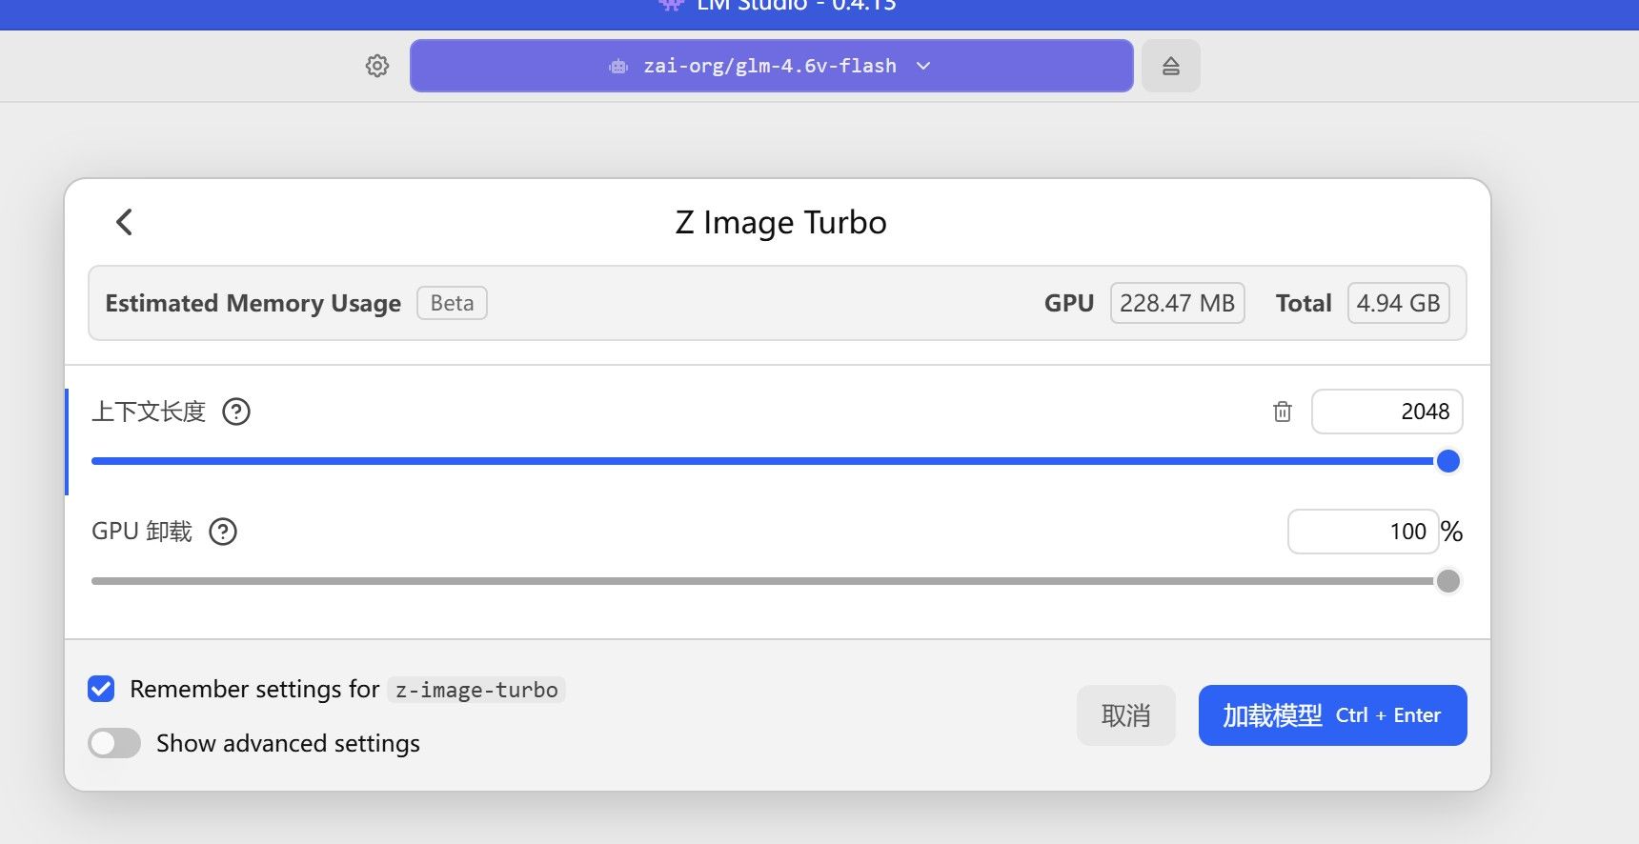Click the GPU memory value 228.47 MB
The image size is (1639, 844).
click(x=1178, y=303)
